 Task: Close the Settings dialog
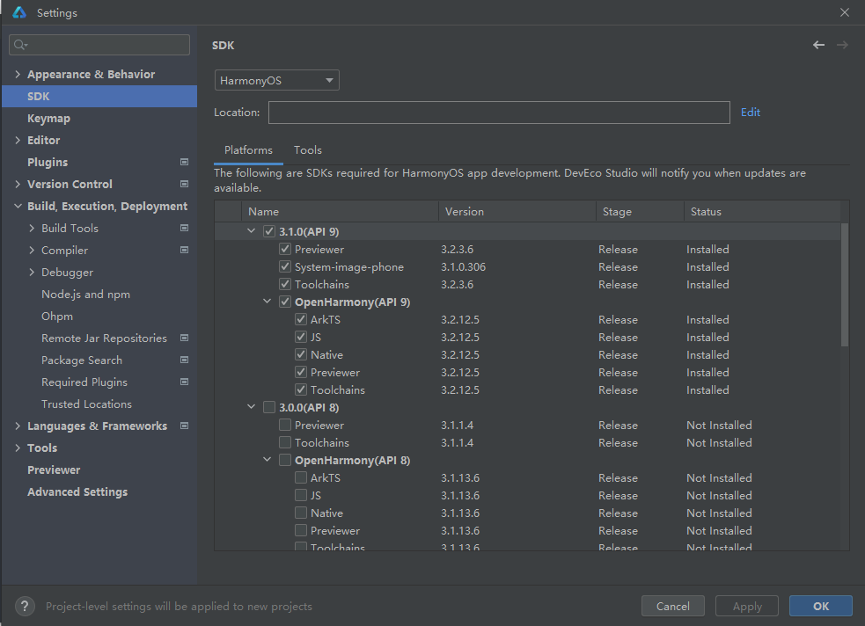coord(845,12)
